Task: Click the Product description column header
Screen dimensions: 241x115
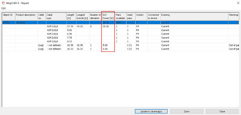Action: (26, 17)
